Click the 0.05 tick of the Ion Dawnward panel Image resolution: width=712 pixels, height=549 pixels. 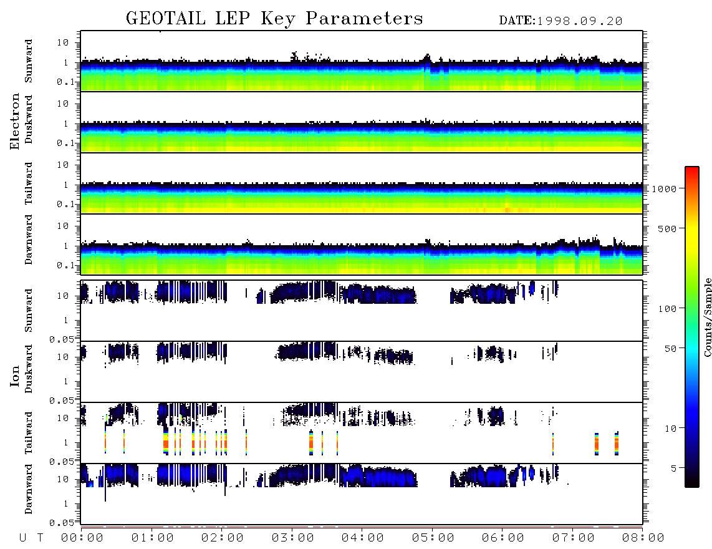pyautogui.click(x=61, y=523)
